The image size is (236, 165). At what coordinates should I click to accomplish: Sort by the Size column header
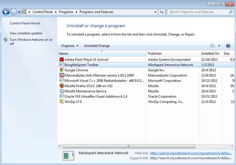coord(228,53)
